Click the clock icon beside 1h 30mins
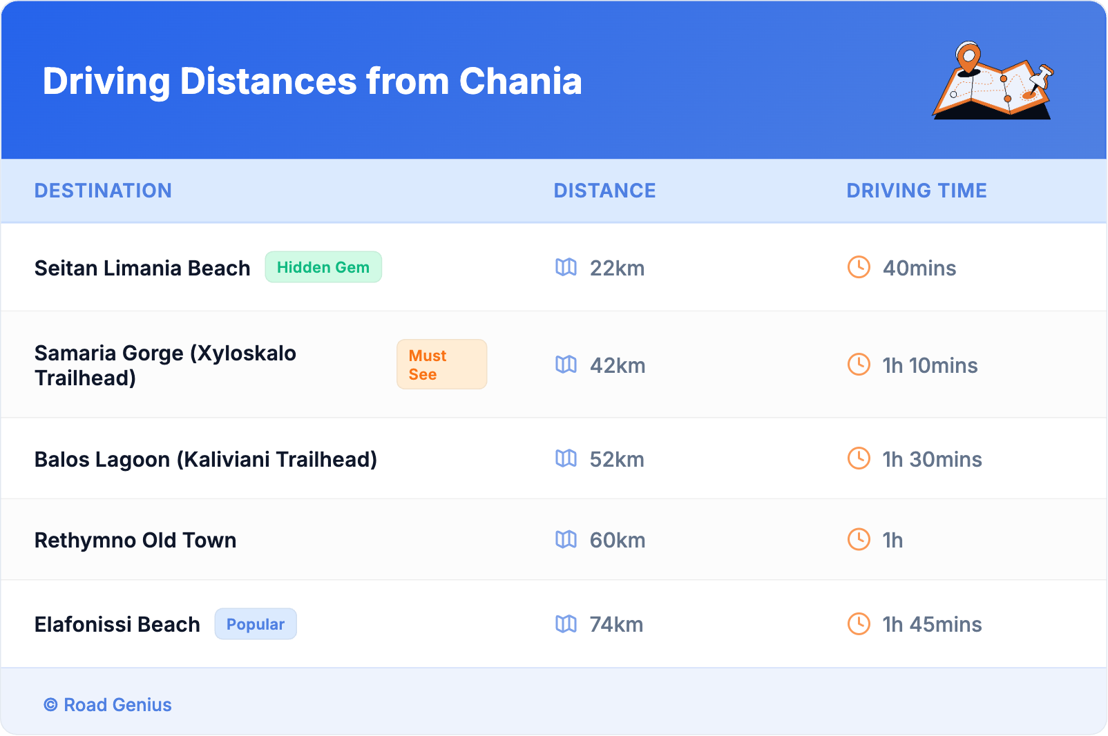The image size is (1108, 736). point(859,458)
